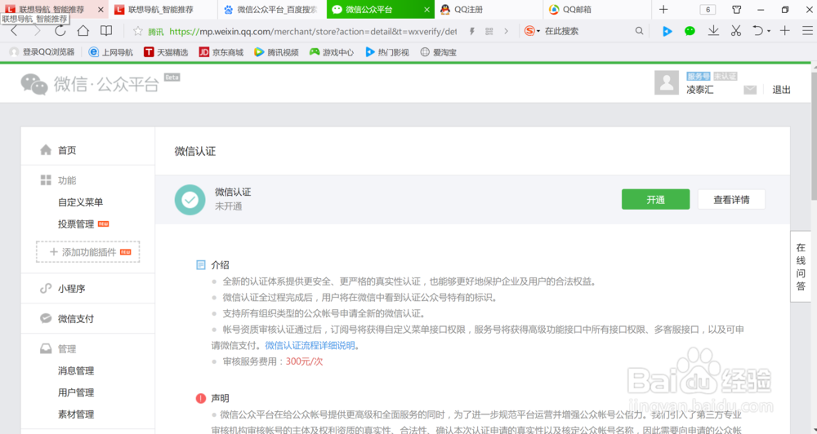Click the 服务号 account type badge
Screen dimensions: 817x434
coord(699,76)
